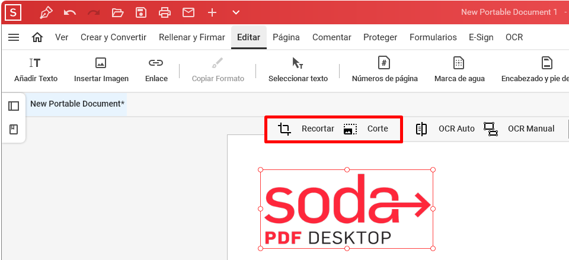Viewport: 569px width, 260px height.
Task: Click the OCR Manual icon
Action: pos(491,129)
